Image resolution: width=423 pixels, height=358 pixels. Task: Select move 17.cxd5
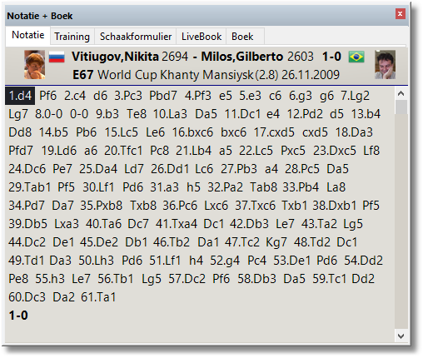pyautogui.click(x=274, y=132)
